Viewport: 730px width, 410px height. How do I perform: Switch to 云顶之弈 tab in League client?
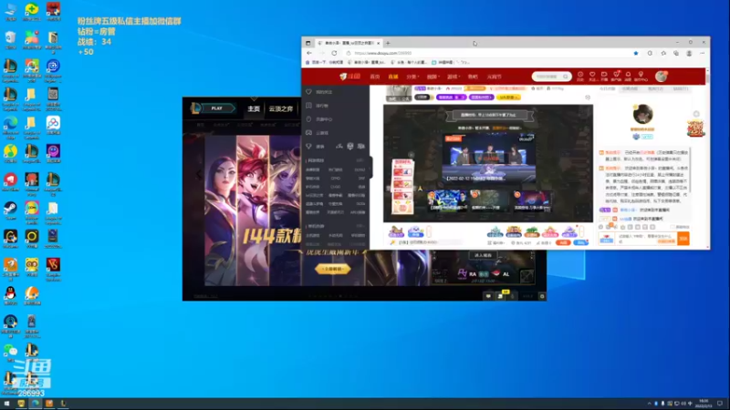tap(281, 108)
